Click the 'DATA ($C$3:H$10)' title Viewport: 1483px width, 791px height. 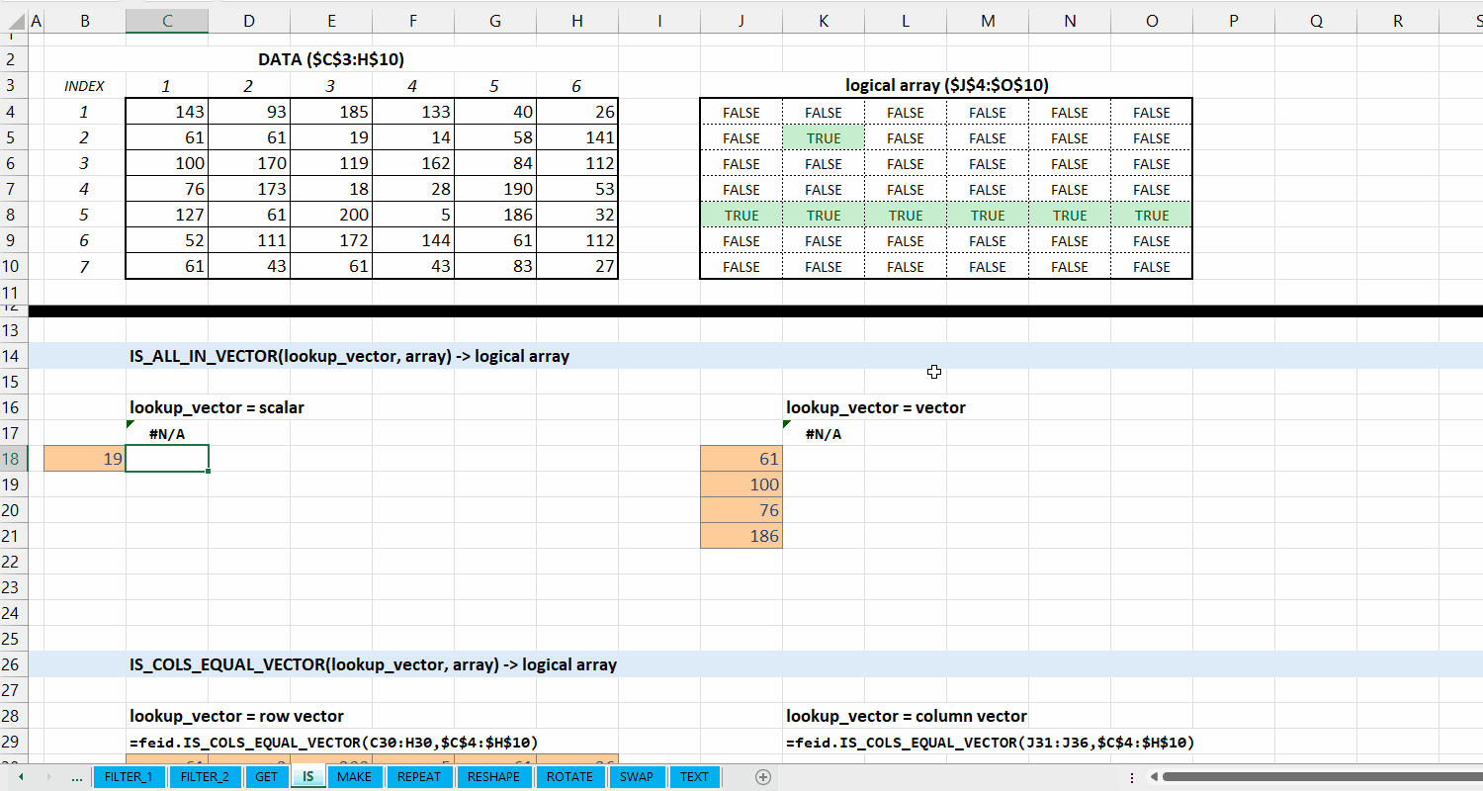[x=331, y=59]
